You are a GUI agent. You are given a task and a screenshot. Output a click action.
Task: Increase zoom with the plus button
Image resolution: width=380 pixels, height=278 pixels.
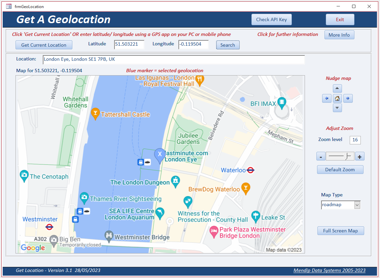360,157
